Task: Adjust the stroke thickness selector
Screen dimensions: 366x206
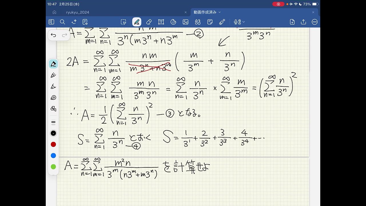Action: [53, 122]
